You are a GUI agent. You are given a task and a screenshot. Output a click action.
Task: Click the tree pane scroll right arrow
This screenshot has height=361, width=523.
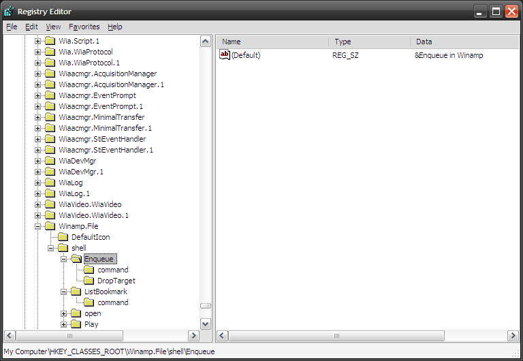point(194,336)
